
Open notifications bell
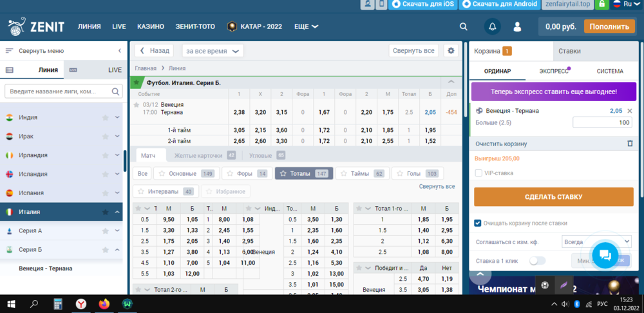(x=493, y=26)
